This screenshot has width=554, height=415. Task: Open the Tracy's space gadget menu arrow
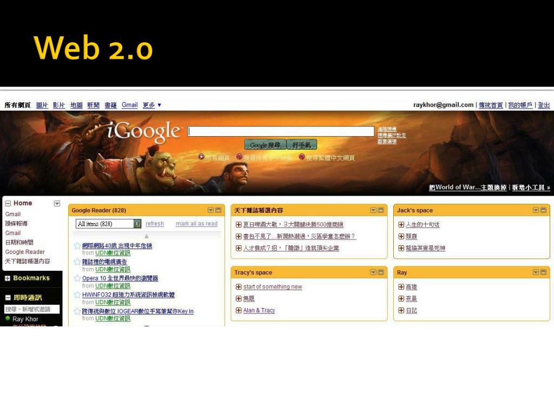373,272
